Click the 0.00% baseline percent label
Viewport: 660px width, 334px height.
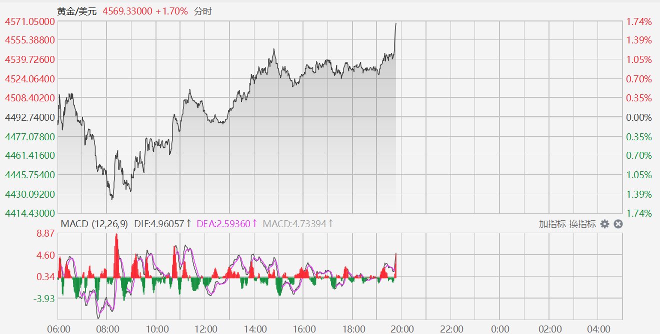click(639, 117)
